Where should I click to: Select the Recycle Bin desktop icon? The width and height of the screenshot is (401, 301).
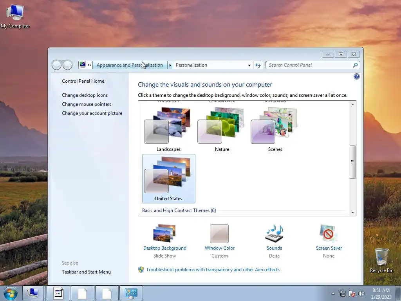[x=381, y=260]
